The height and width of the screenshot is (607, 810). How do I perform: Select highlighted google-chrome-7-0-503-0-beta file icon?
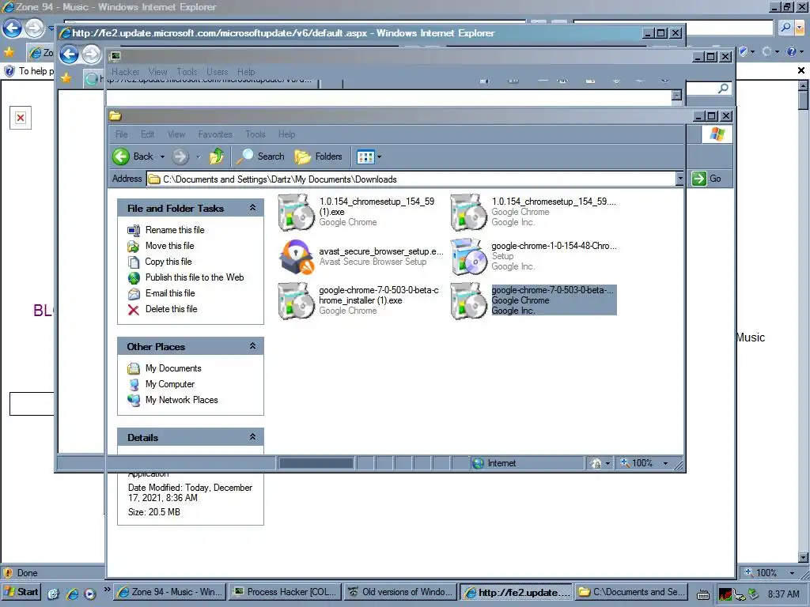(x=468, y=300)
